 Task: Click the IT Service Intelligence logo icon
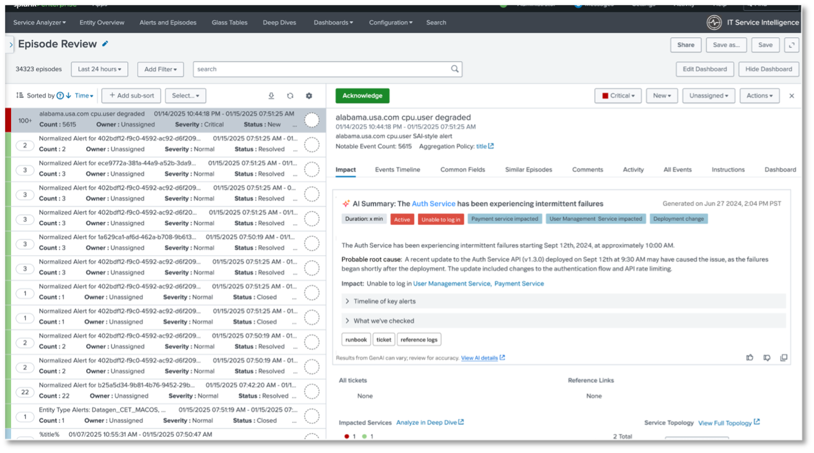click(x=714, y=22)
